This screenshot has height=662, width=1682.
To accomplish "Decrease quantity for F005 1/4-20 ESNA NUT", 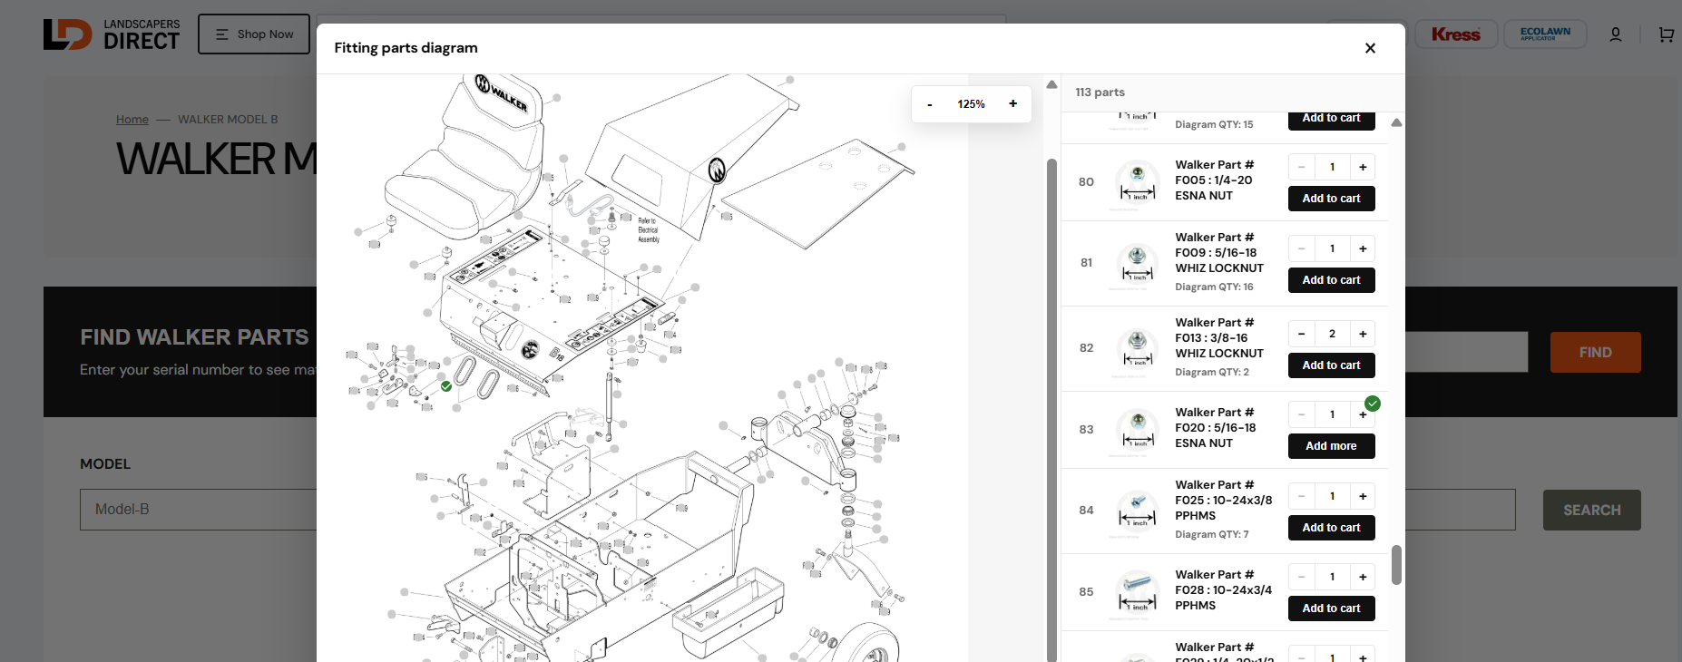I will click(x=1301, y=167).
